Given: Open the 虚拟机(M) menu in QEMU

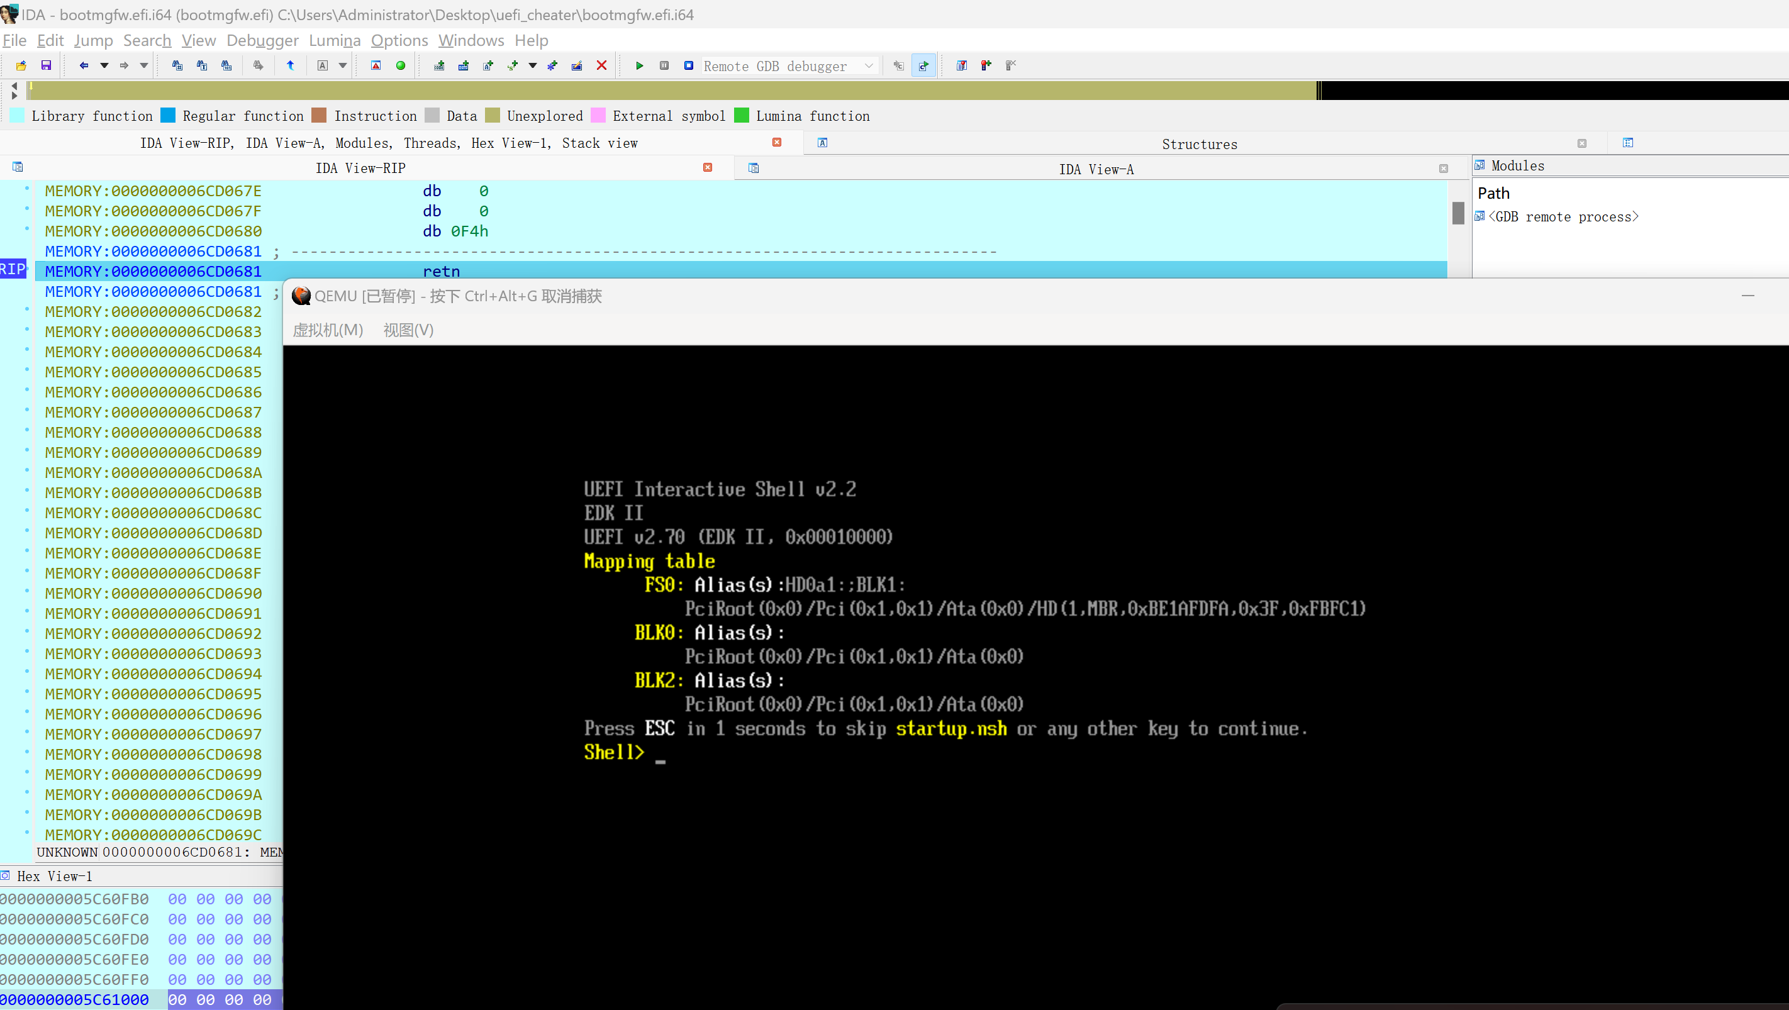Looking at the screenshot, I should pos(328,330).
